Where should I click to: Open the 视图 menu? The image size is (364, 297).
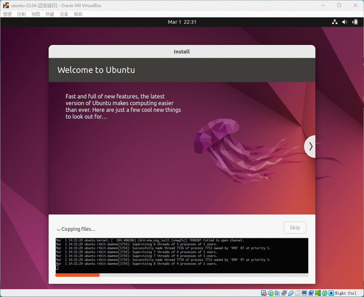pos(35,14)
